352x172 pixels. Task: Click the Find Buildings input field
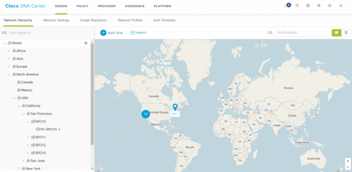(x=301, y=32)
